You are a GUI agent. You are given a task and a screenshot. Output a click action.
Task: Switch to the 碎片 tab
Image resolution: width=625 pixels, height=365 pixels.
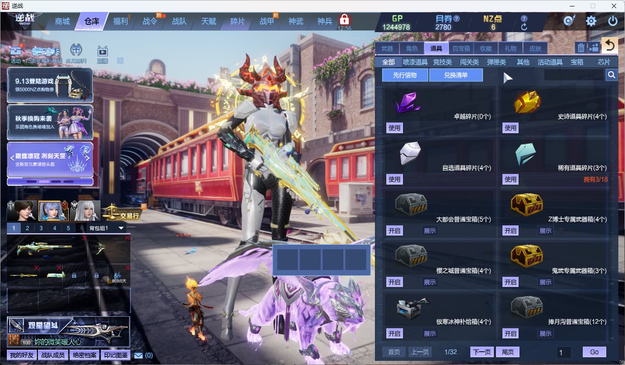[238, 21]
